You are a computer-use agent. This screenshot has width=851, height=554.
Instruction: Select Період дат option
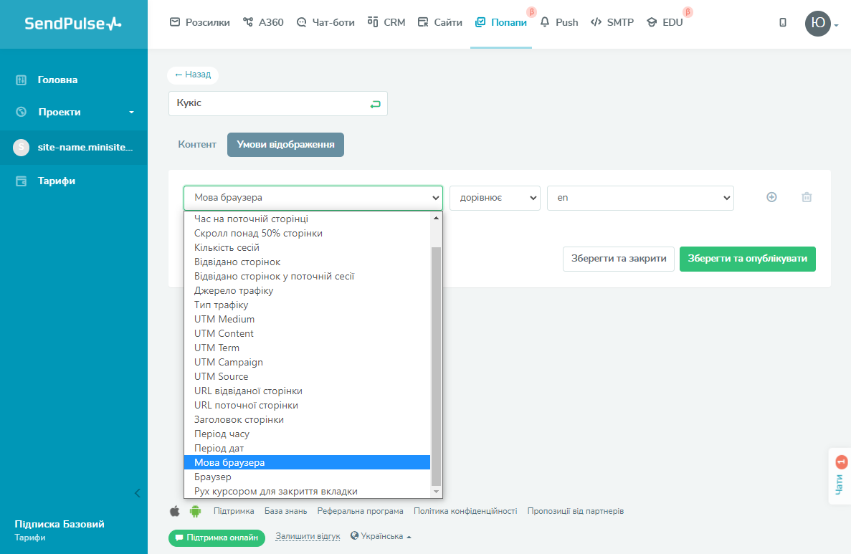pyautogui.click(x=307, y=448)
